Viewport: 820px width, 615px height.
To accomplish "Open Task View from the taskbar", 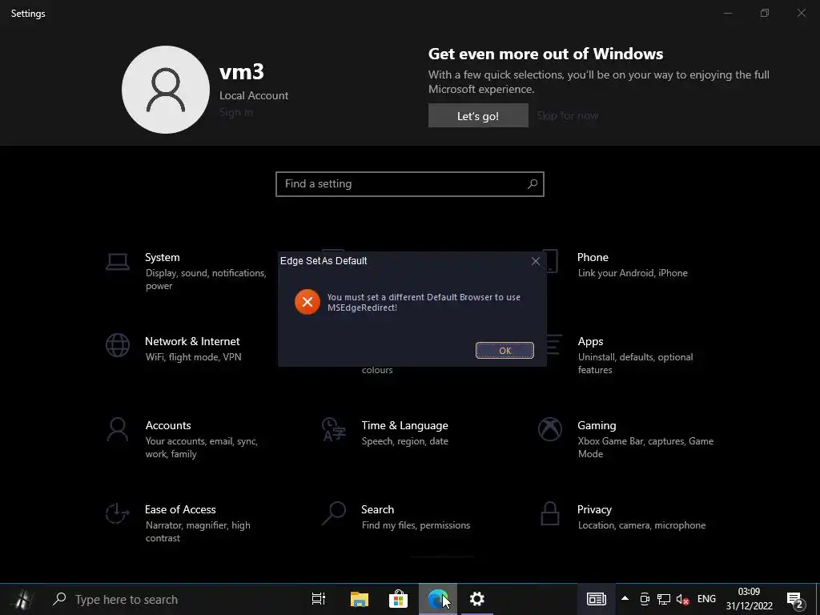I will 319,599.
